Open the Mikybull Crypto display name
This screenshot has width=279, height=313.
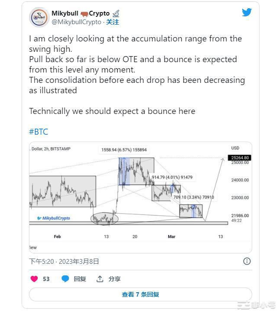point(65,13)
